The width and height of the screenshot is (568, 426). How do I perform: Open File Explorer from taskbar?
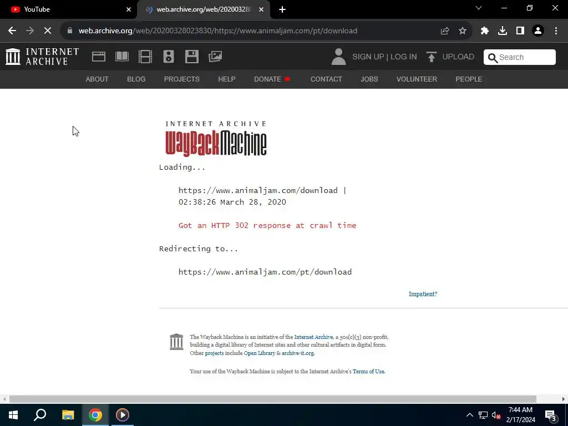68,415
